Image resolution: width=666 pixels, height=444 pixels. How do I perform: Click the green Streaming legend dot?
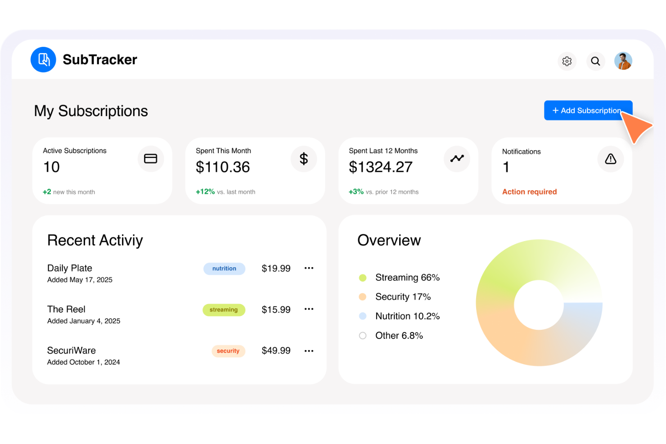[363, 278]
